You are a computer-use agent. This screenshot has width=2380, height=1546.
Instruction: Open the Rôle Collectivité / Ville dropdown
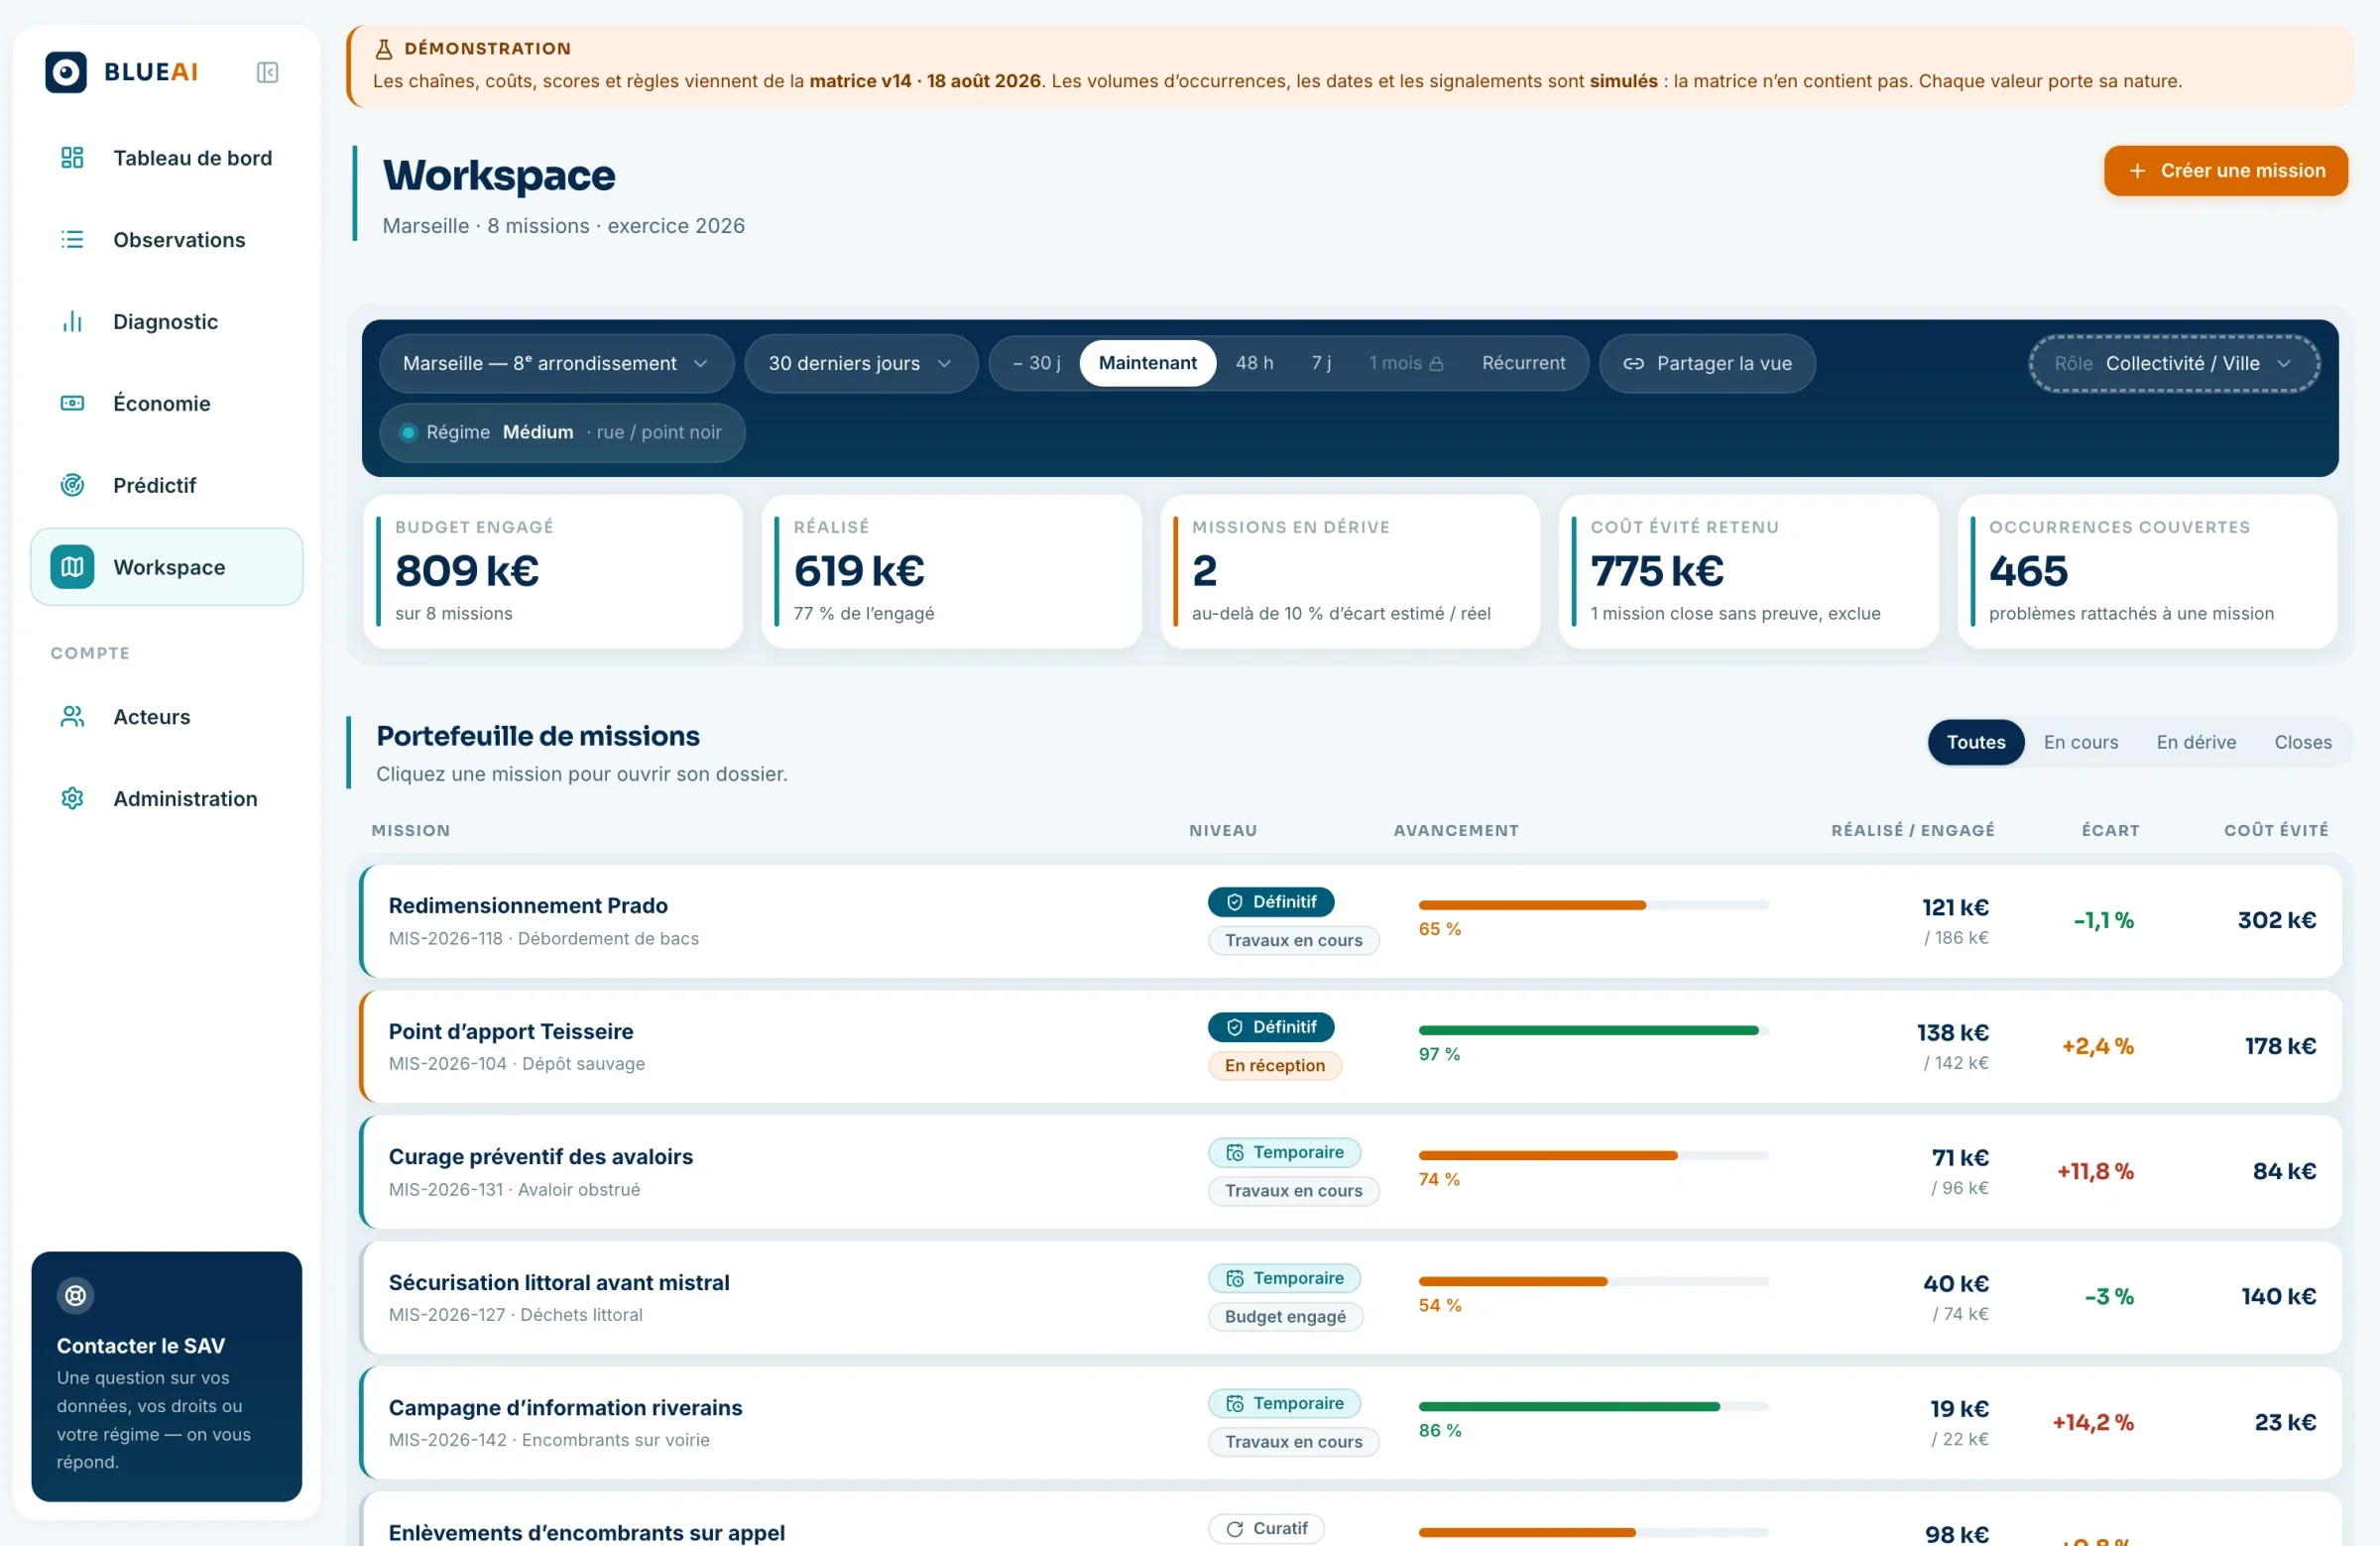point(2173,363)
